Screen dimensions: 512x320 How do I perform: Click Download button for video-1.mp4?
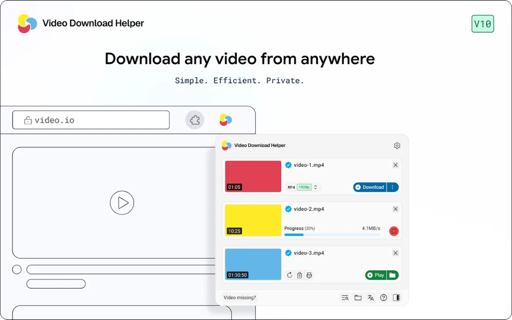coord(370,187)
